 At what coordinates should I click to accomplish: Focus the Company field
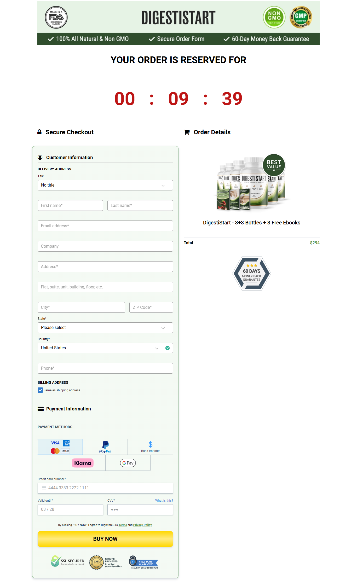(105, 246)
